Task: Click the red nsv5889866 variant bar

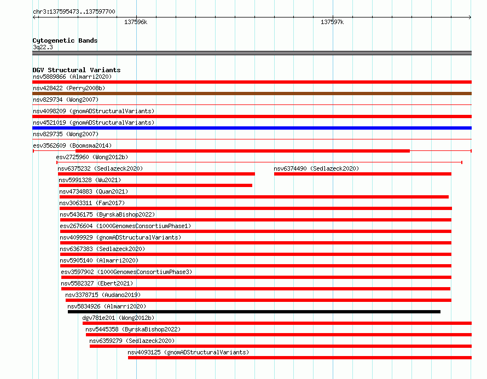Action: pyautogui.click(x=252, y=82)
